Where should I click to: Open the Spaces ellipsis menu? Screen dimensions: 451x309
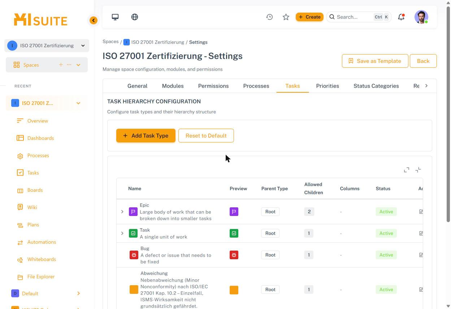pyautogui.click(x=69, y=65)
